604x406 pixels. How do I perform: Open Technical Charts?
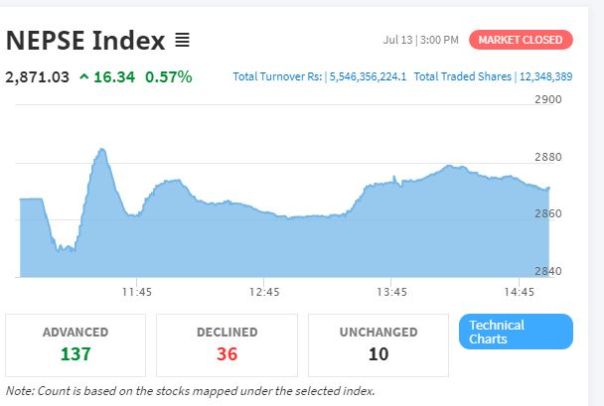pyautogui.click(x=516, y=332)
